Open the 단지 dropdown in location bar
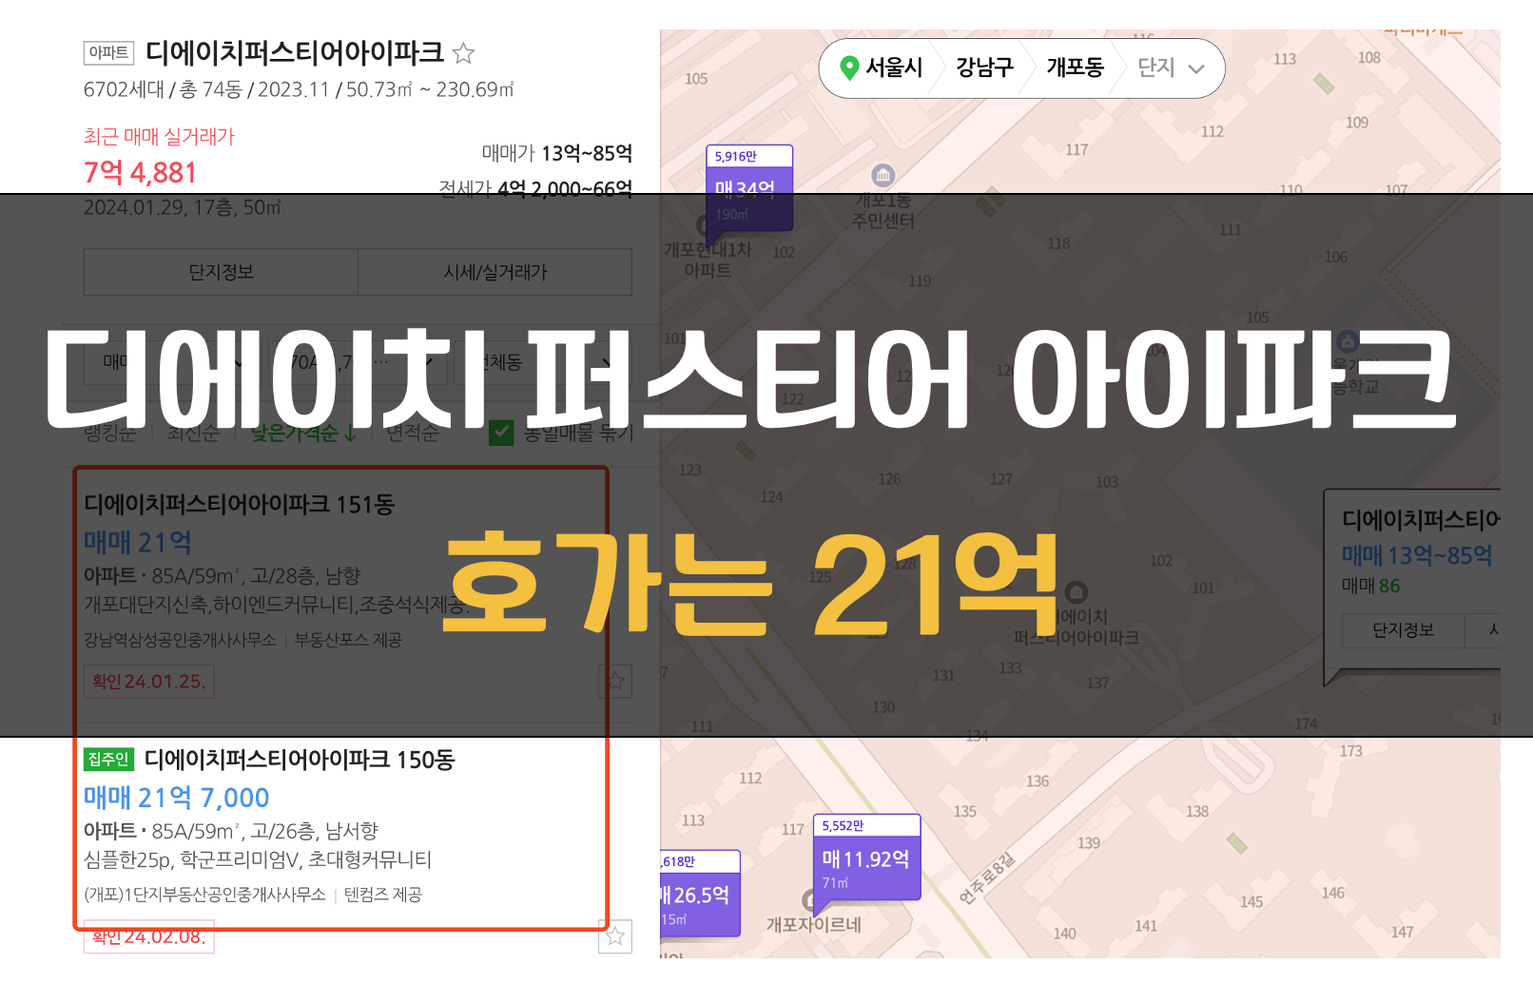Viewport: 1533px width, 1002px height. [x=1172, y=68]
